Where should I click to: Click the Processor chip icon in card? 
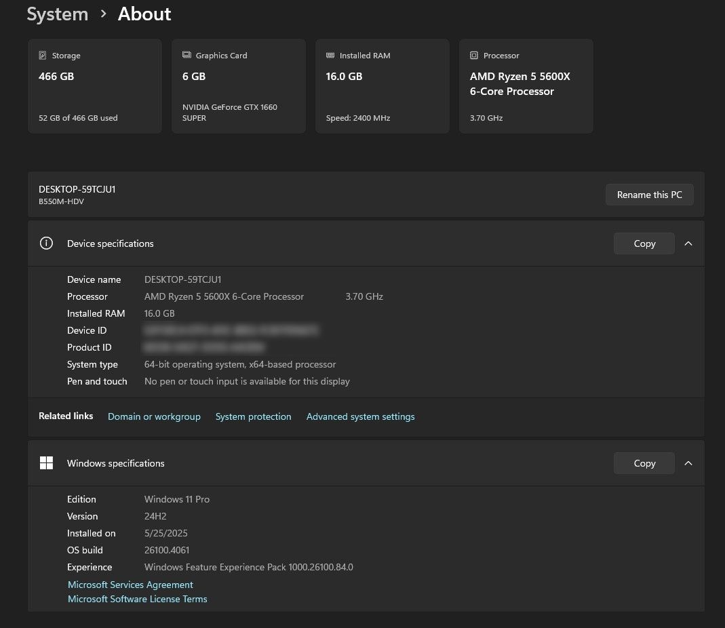coord(474,56)
